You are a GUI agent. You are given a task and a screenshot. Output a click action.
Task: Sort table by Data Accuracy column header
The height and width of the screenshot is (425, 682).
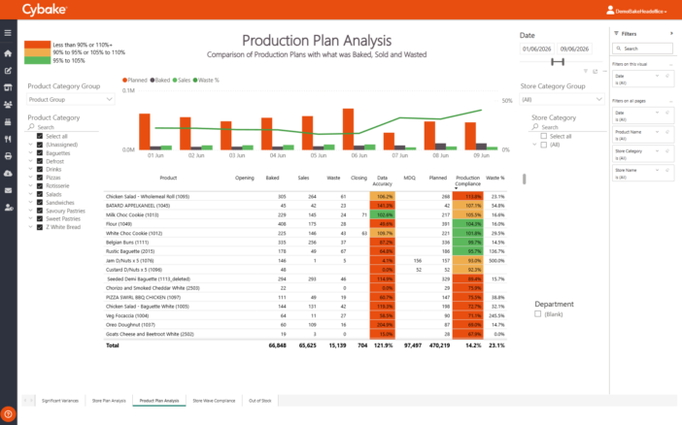(383, 180)
